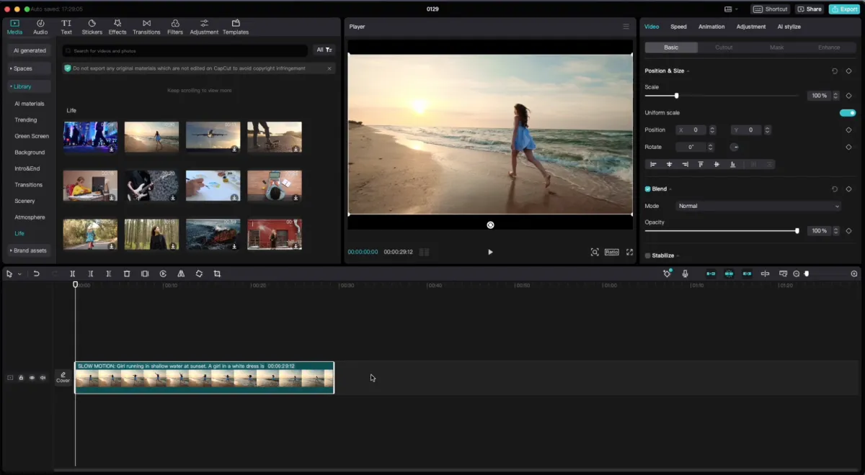Select the Cutout sub-tab
865x475 pixels.
coord(724,47)
